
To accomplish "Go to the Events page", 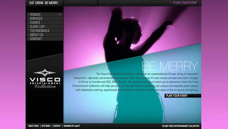I will point(45,22).
